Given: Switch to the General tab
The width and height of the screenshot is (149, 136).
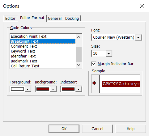Looking at the screenshot, I should pyautogui.click(x=55, y=19).
